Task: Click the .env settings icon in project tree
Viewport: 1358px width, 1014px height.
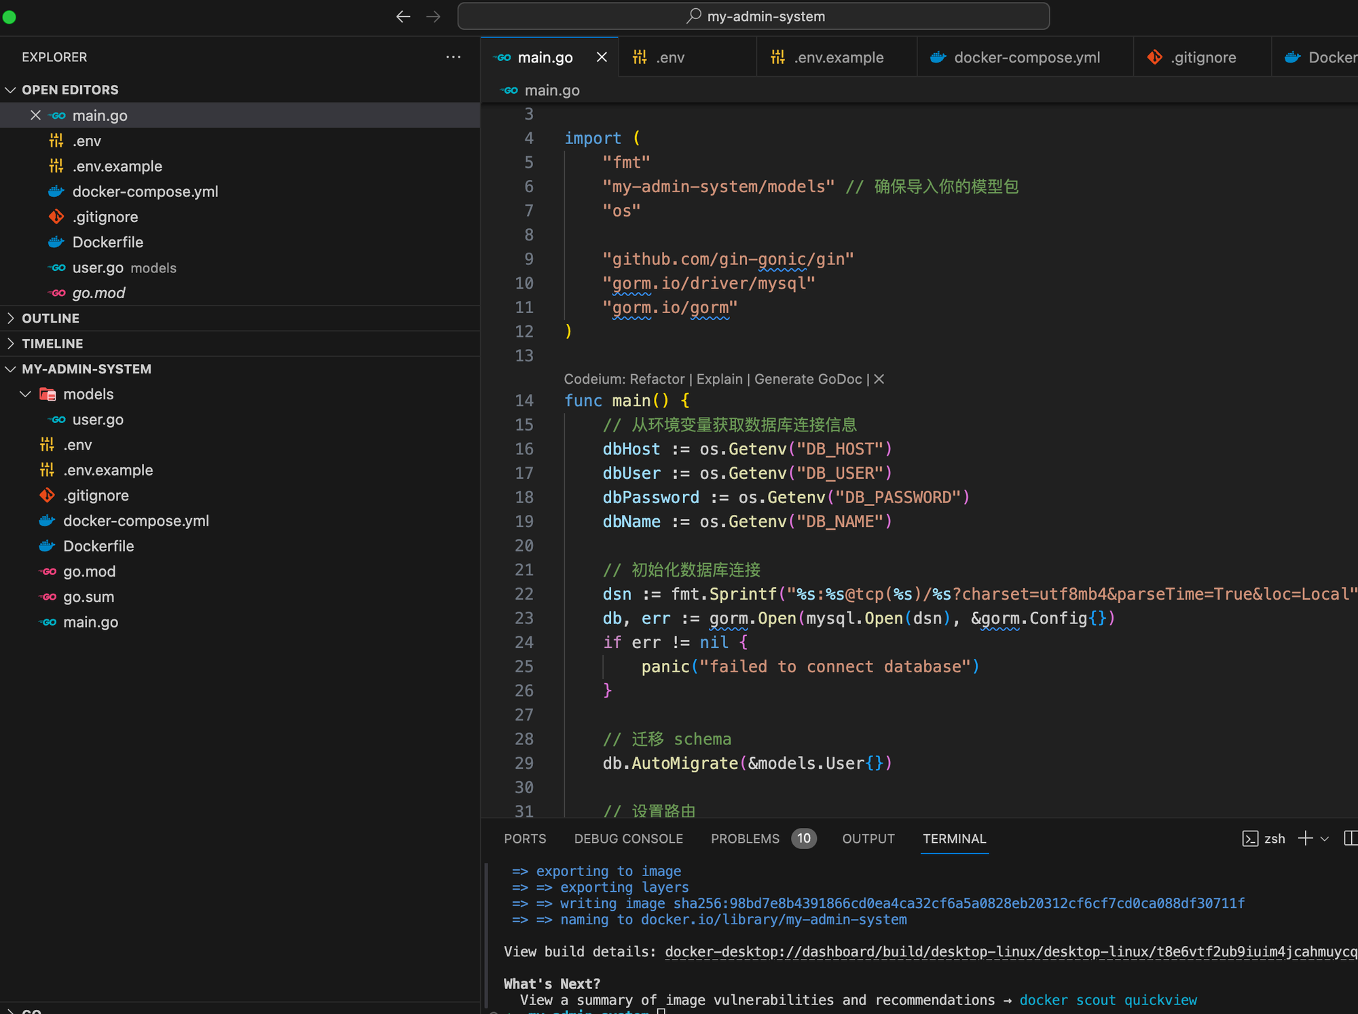Action: [47, 445]
